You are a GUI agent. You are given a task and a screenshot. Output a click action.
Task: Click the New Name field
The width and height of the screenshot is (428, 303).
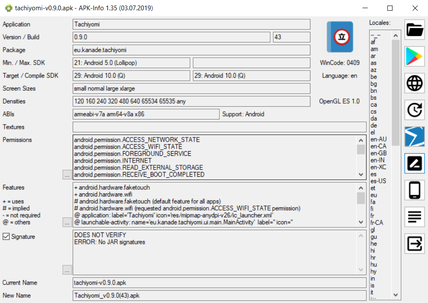click(219, 295)
